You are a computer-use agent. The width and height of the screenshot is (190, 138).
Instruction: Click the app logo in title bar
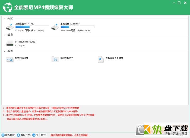(x=8, y=7)
